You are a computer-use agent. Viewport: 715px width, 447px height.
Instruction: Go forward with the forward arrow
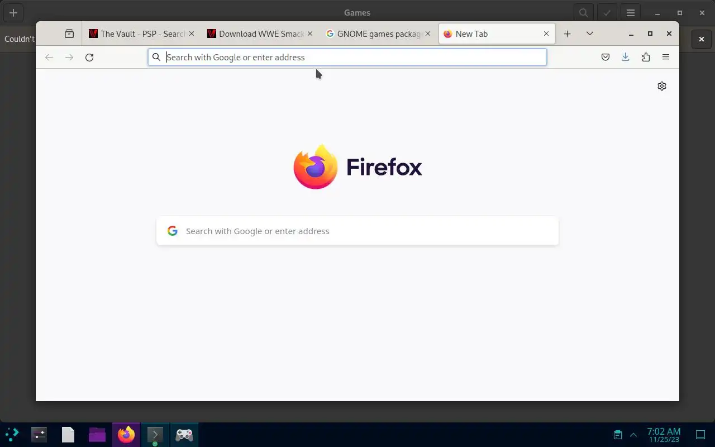coord(69,57)
